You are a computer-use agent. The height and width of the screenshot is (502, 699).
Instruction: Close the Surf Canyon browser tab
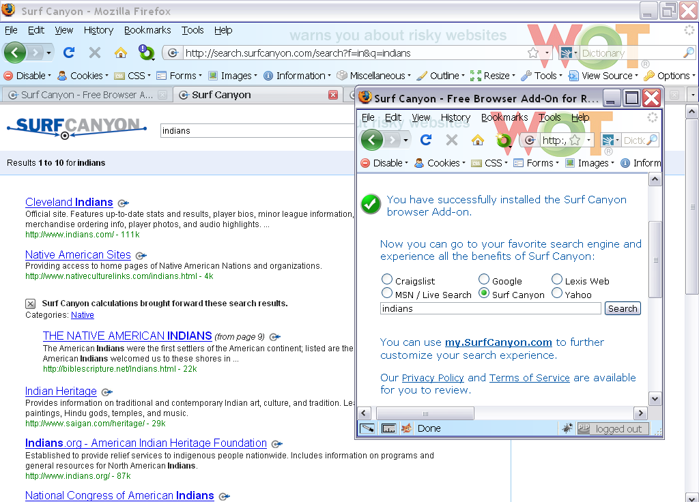[x=333, y=95]
